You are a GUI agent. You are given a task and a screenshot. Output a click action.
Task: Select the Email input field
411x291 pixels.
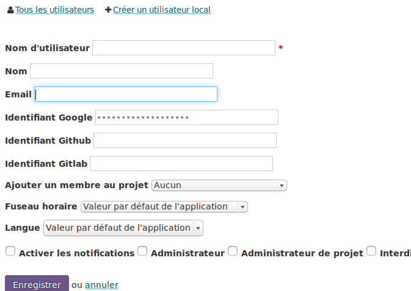pos(126,94)
